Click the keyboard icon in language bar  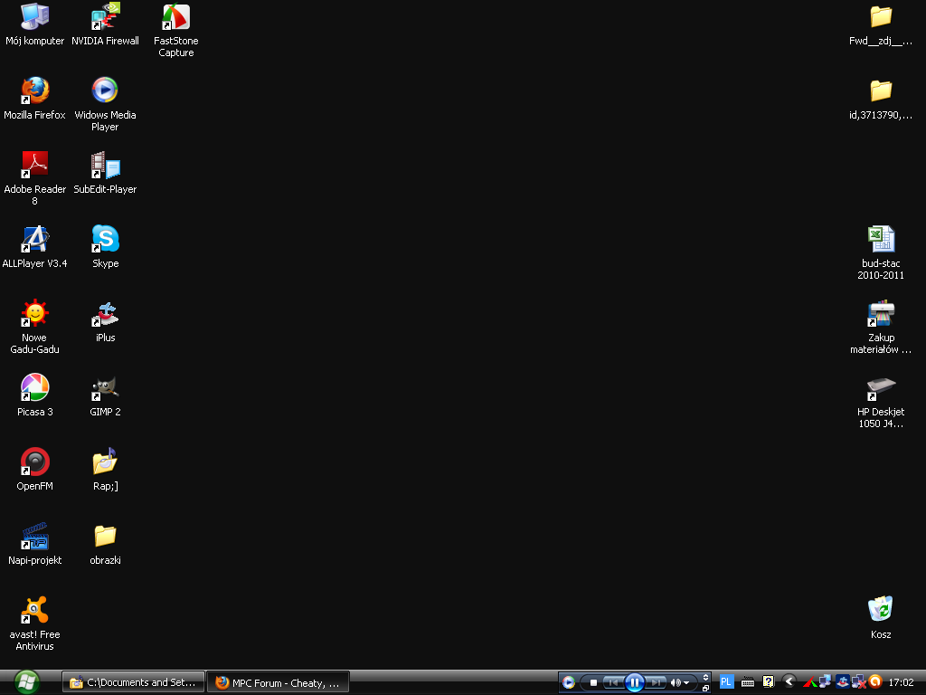click(x=748, y=682)
